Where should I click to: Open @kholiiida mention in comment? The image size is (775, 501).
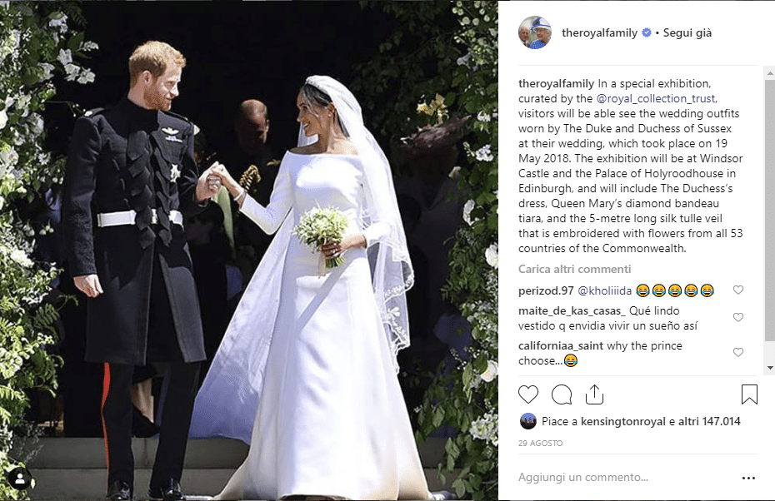[604, 290]
